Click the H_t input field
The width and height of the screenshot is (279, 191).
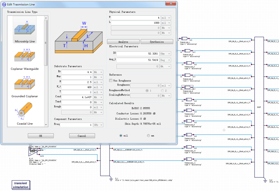point(77,87)
